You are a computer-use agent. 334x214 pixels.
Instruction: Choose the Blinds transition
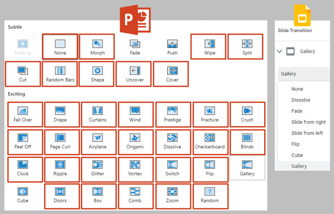coord(248,142)
